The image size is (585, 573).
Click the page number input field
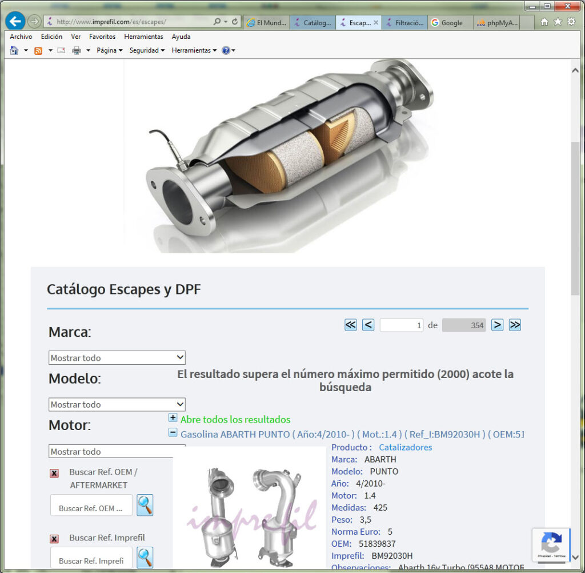401,325
